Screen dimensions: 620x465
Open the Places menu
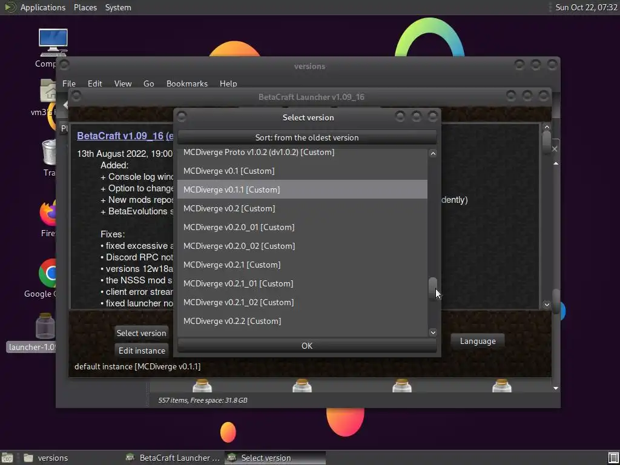(85, 7)
